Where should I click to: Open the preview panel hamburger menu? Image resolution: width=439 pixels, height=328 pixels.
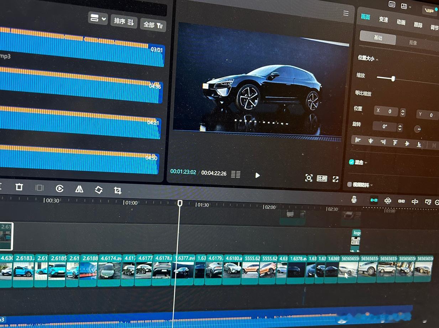click(346, 13)
